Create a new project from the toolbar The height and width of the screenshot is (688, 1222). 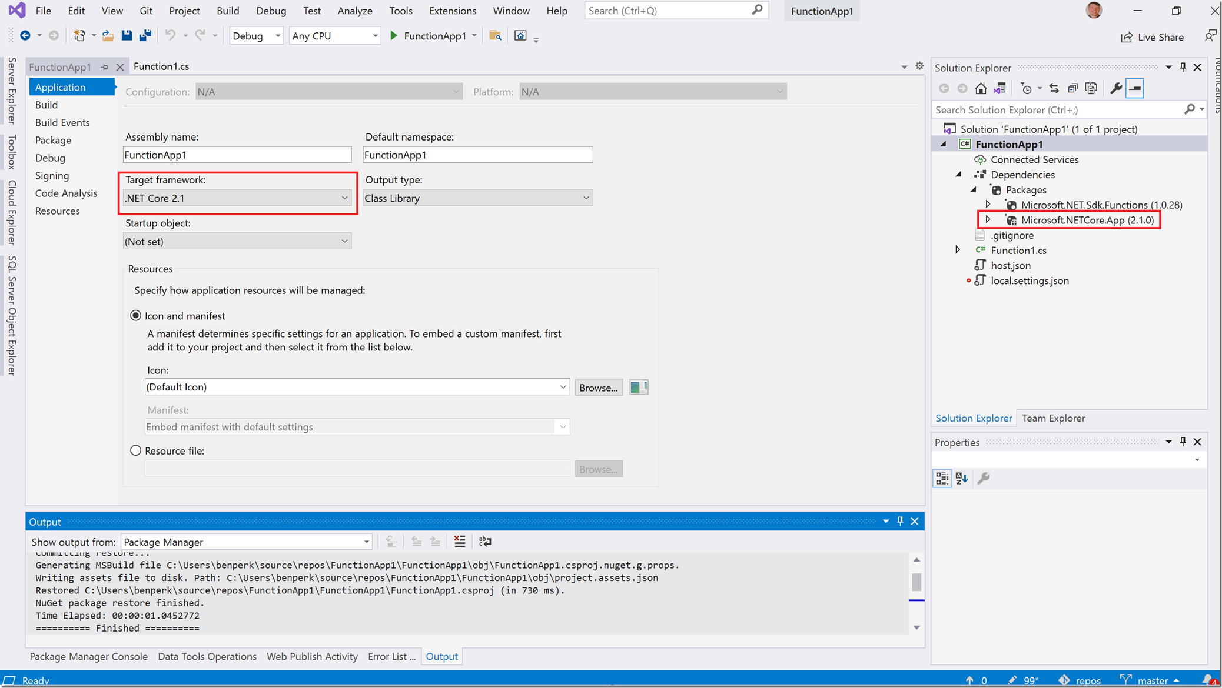(79, 36)
